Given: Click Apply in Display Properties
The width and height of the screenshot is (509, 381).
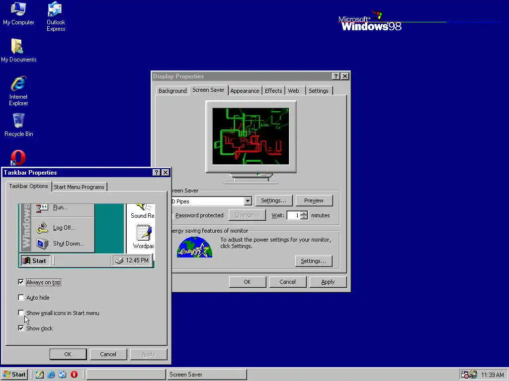Looking at the screenshot, I should click(328, 282).
